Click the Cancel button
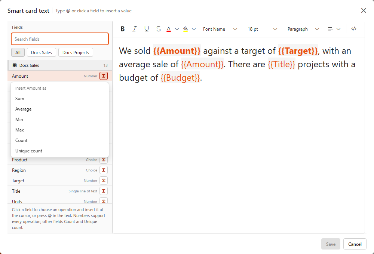 [x=355, y=244]
